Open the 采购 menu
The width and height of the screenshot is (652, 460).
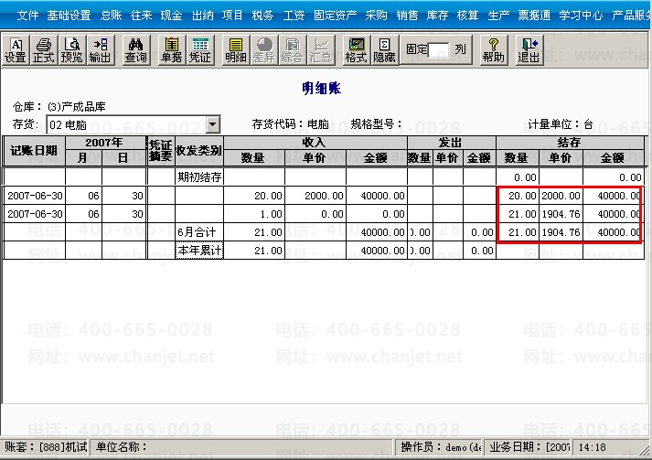(x=377, y=16)
